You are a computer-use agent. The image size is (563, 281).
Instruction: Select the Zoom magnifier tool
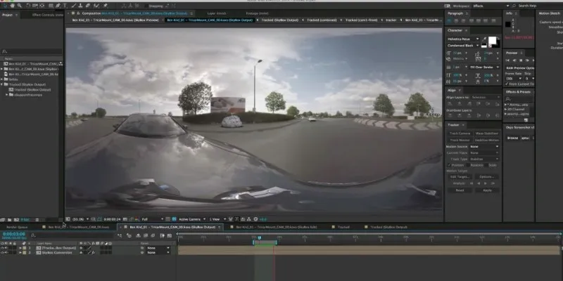19,6
